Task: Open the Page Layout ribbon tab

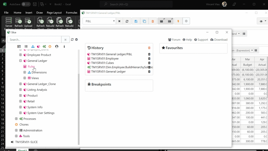Action: (54, 13)
